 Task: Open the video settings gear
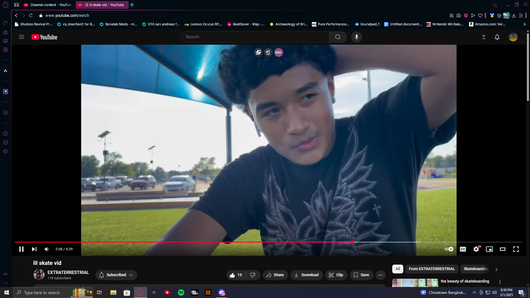click(476, 249)
